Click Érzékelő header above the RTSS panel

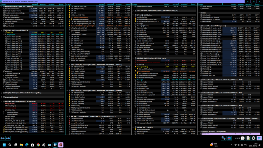click(x=210, y=4)
